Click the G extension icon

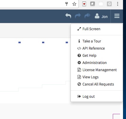(x=109, y=4)
